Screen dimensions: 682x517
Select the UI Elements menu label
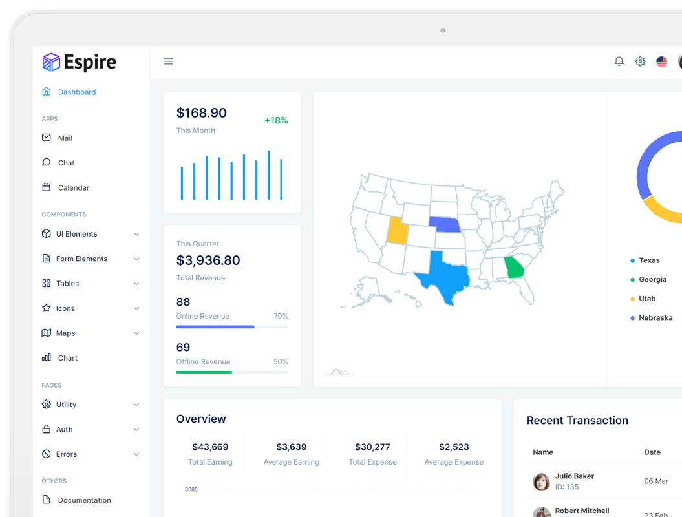pos(76,233)
